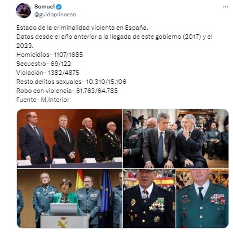Click the Violación 1382/4875 line
The width and height of the screenshot is (233, 232).
[48, 73]
